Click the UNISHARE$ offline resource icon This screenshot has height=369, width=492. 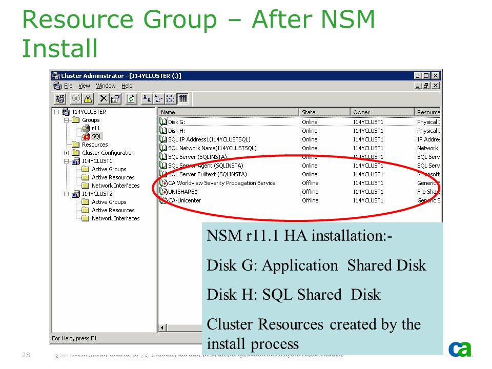(x=163, y=192)
